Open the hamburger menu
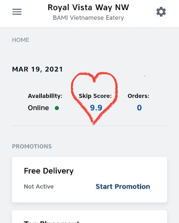The height and width of the screenshot is (223, 179). coord(17,12)
